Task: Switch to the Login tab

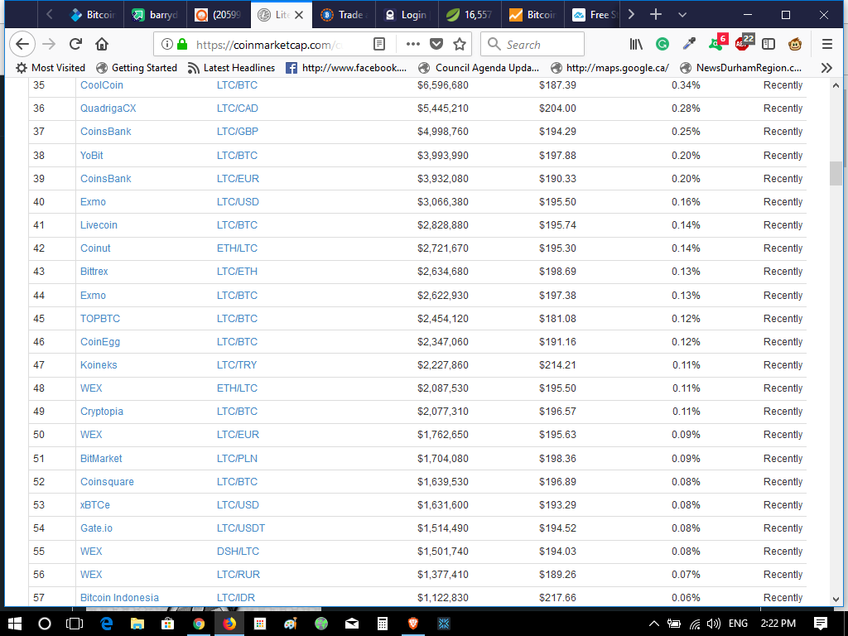Action: [x=407, y=15]
